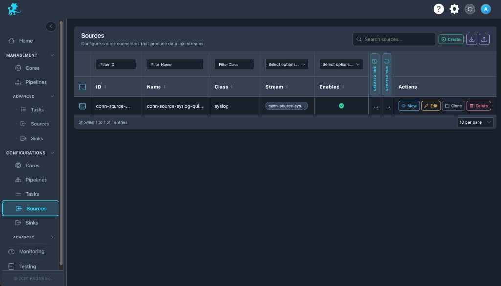Collapse the sidebar with arrow button
Image resolution: width=501 pixels, height=286 pixels.
coord(51,26)
